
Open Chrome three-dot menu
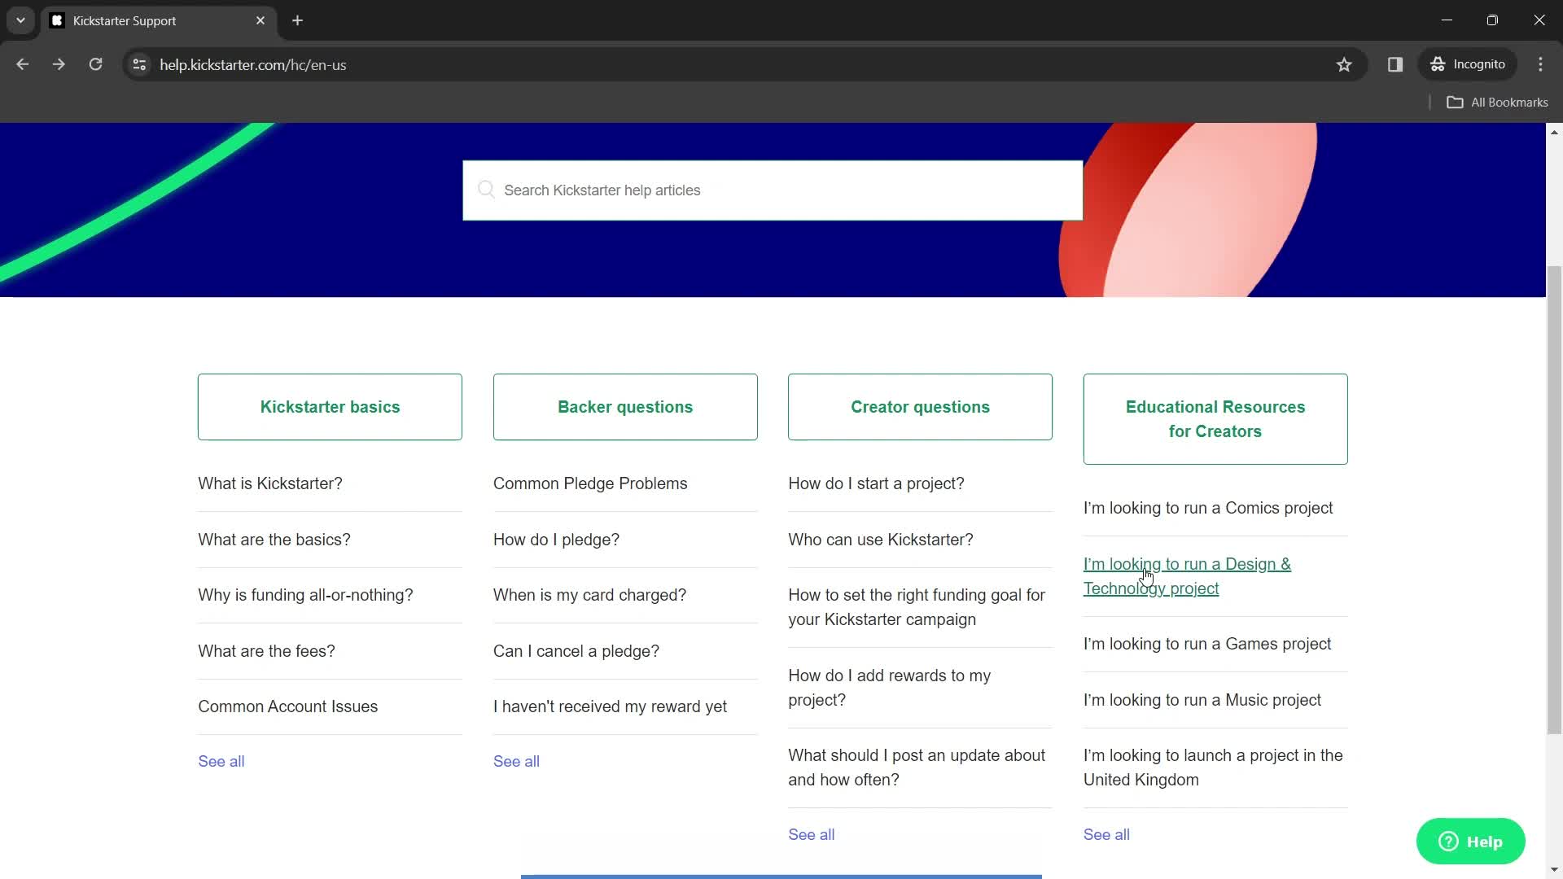click(x=1540, y=64)
